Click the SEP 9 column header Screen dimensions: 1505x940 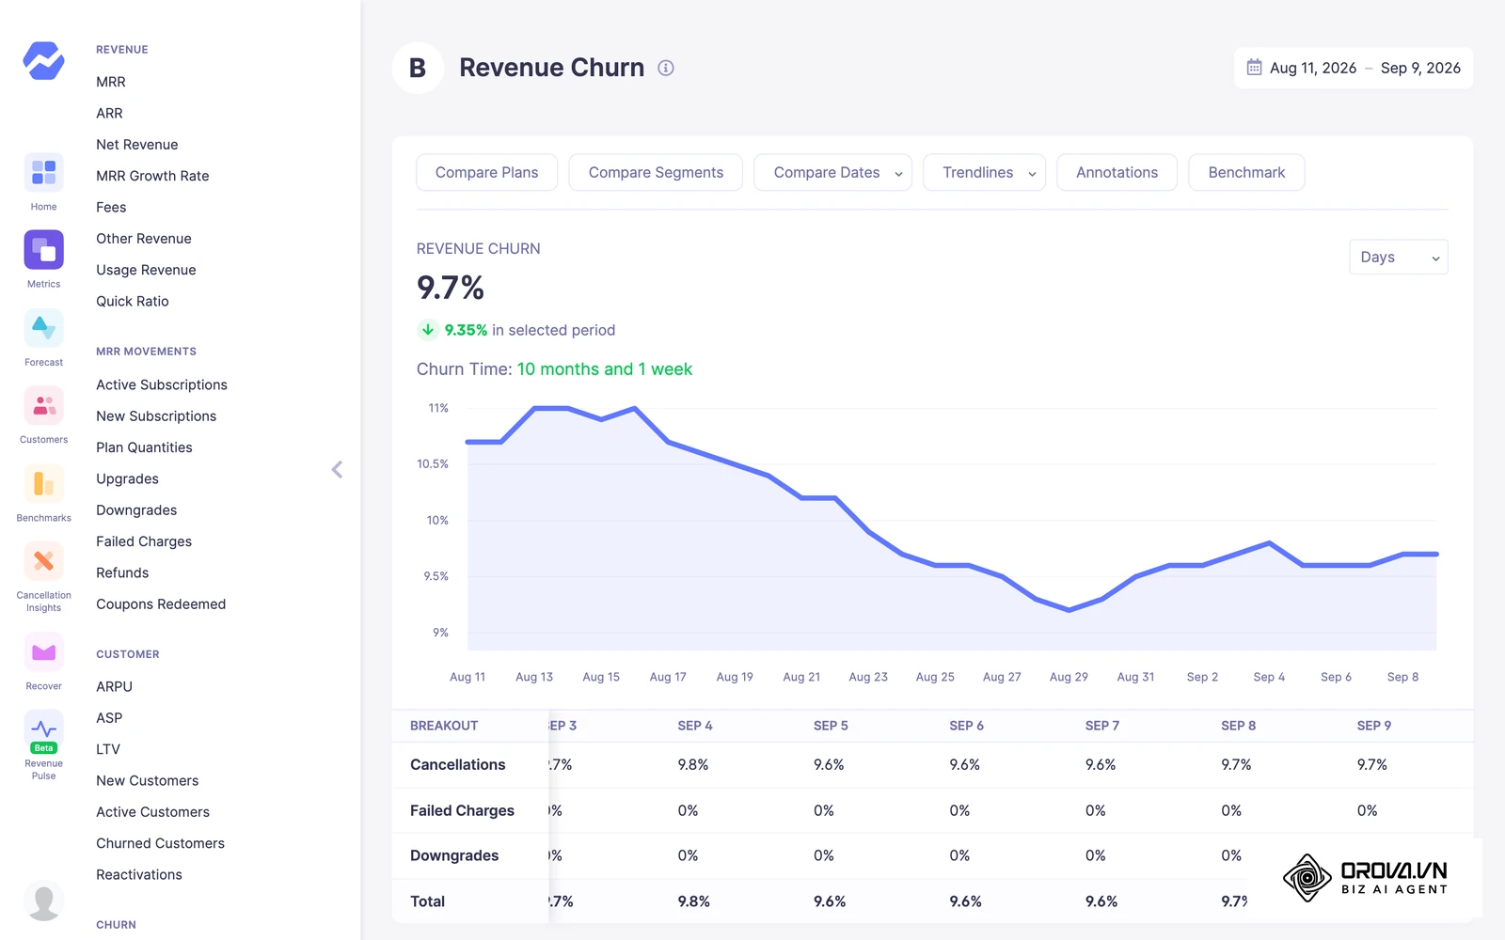tap(1374, 726)
